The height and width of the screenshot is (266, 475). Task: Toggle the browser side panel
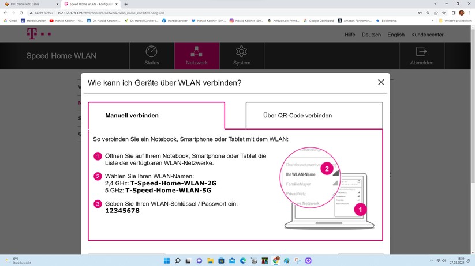point(454,13)
